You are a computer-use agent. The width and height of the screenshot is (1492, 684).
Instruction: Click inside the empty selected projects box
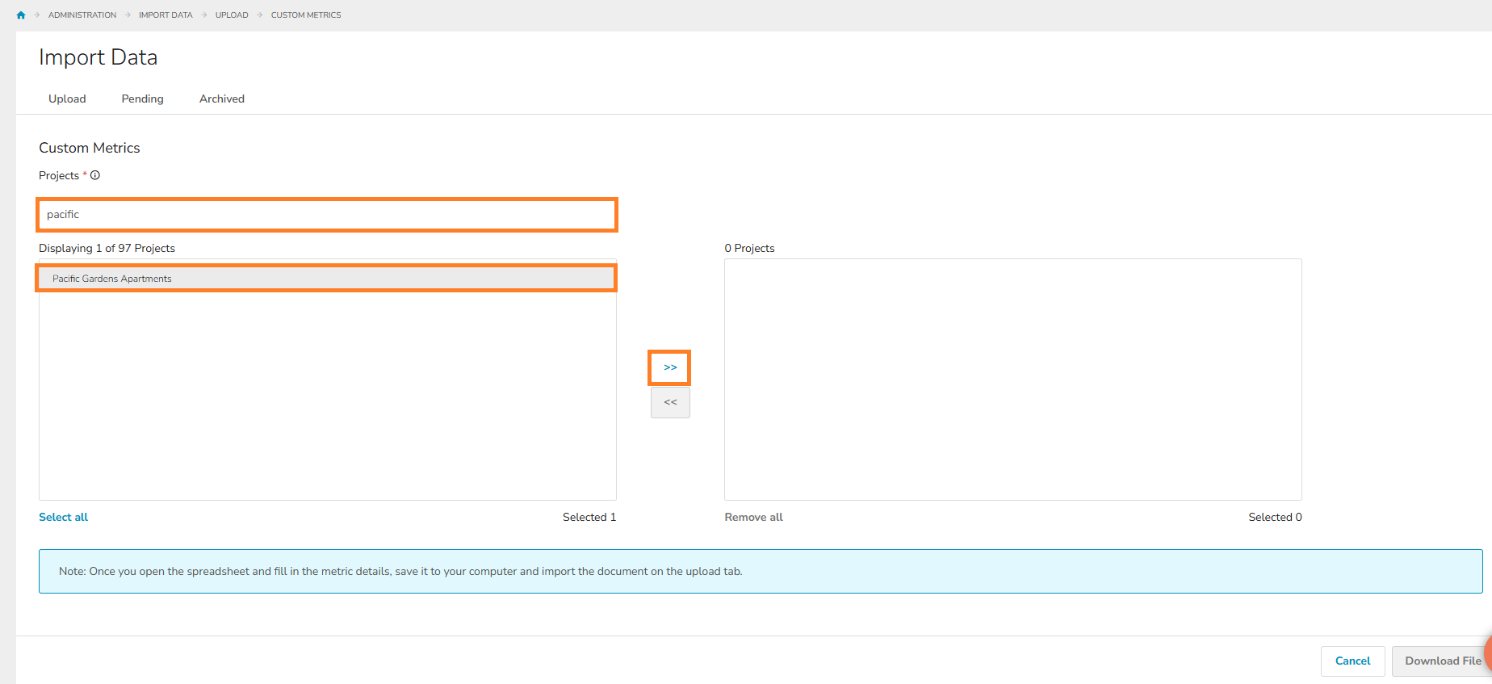(x=1012, y=380)
